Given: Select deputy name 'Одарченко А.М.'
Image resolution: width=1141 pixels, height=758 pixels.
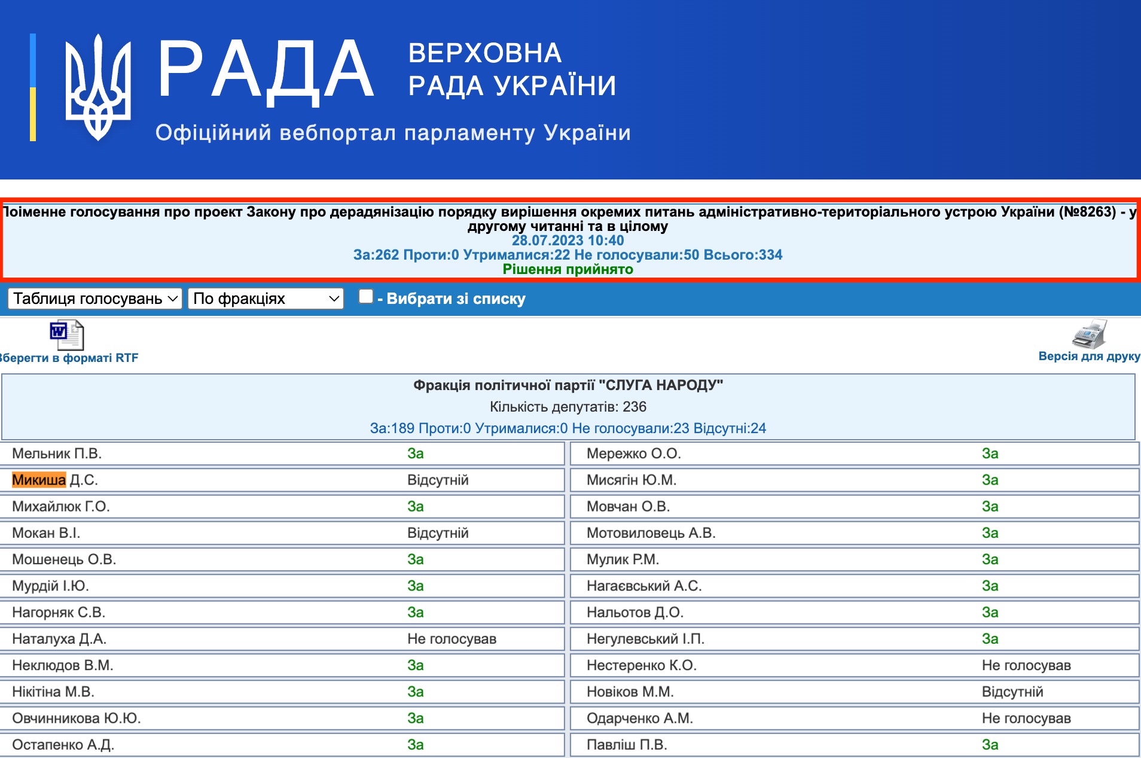Looking at the screenshot, I should pos(639,719).
